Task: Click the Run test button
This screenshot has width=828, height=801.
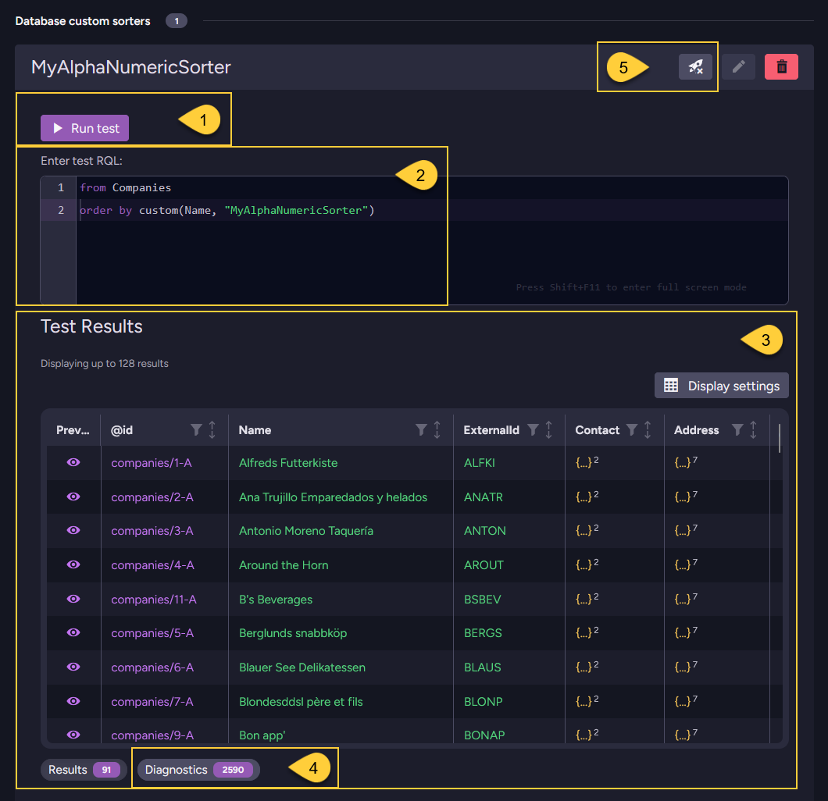Action: (84, 128)
